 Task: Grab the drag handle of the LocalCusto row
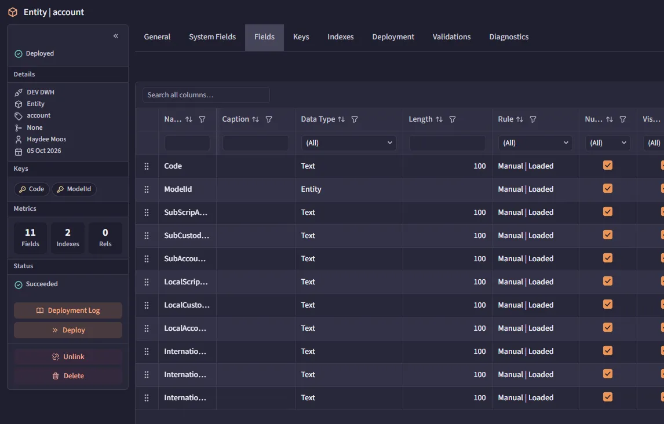pyautogui.click(x=147, y=305)
